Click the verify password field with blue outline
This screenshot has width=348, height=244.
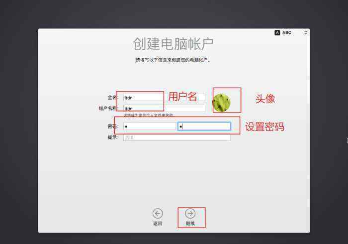[204, 126]
